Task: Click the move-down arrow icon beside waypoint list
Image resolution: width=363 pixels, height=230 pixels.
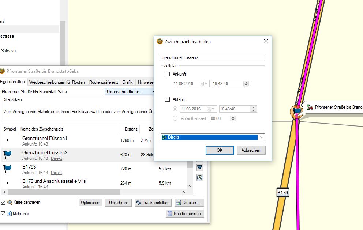Action: 200,167
